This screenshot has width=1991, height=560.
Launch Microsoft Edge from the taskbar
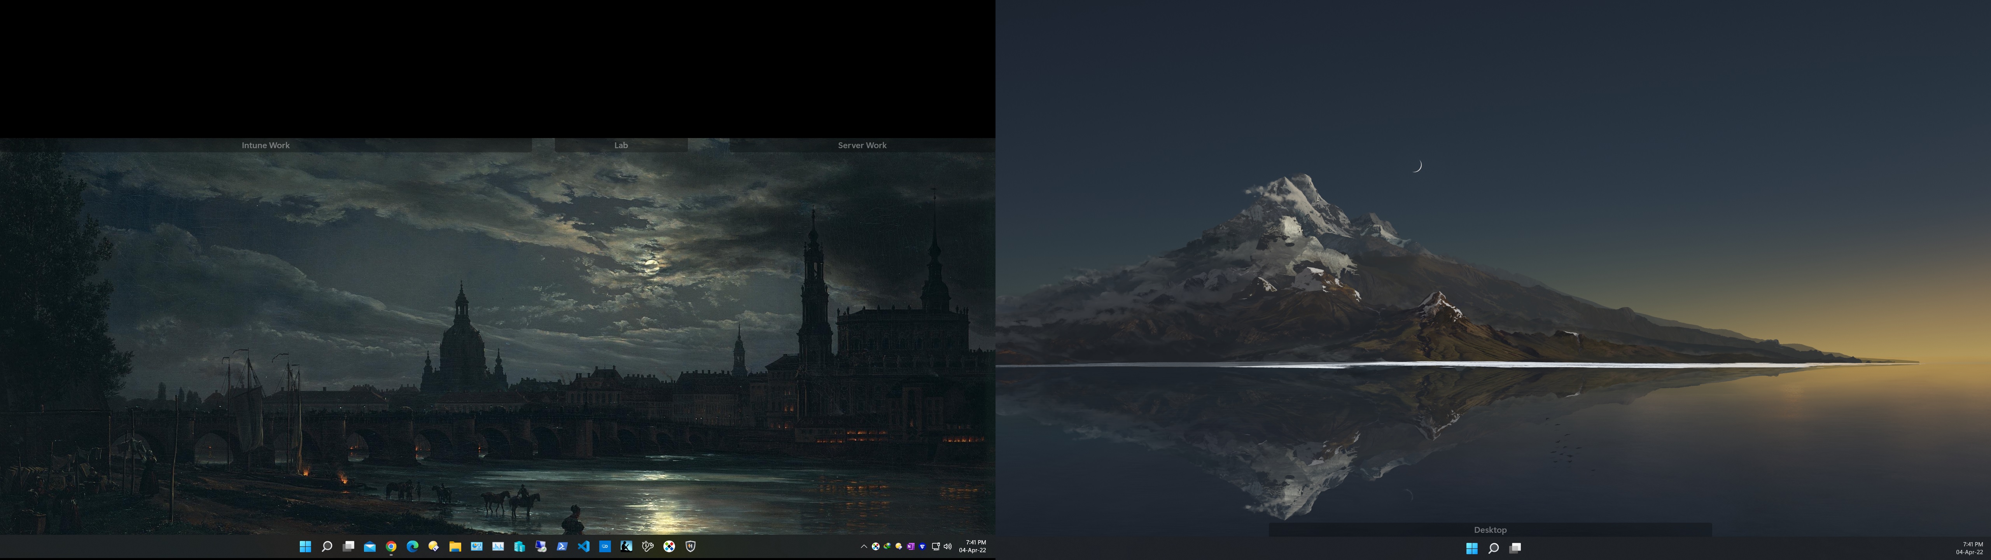pyautogui.click(x=413, y=546)
